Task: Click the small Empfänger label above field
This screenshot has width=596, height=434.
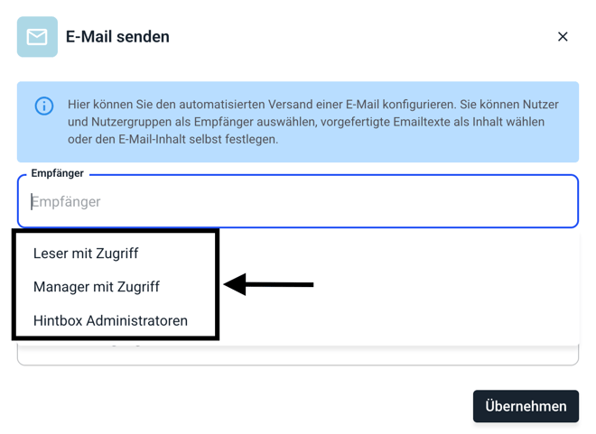Action: (x=57, y=173)
